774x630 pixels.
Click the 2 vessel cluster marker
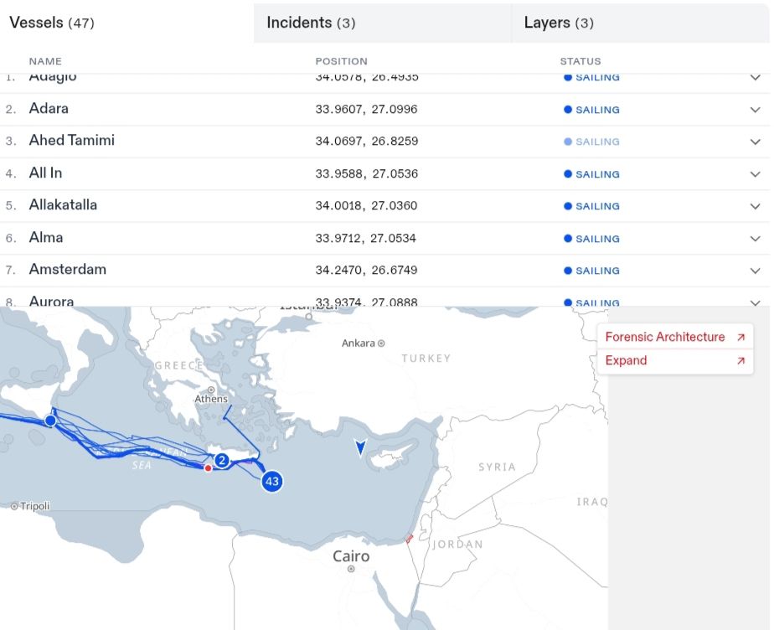(x=222, y=461)
